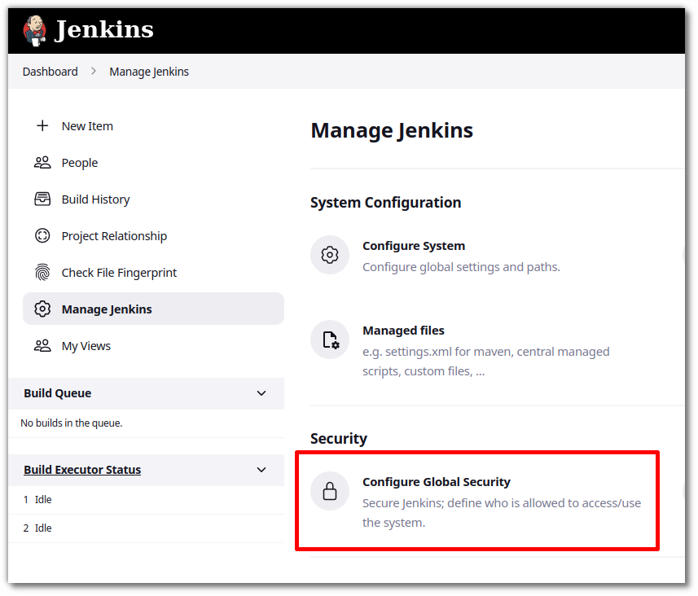Viewport: 698px width, 596px height.
Task: Collapse the Build Queue panel
Action: [261, 393]
